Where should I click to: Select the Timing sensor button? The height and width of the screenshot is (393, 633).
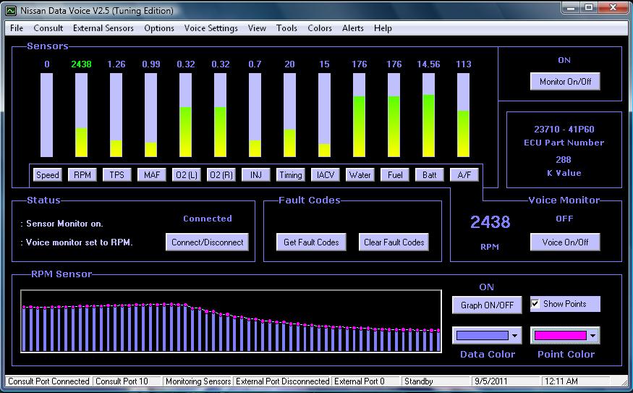pyautogui.click(x=290, y=175)
